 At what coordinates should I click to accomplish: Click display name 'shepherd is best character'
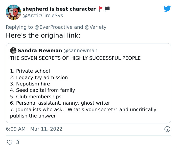coord(59,9)
